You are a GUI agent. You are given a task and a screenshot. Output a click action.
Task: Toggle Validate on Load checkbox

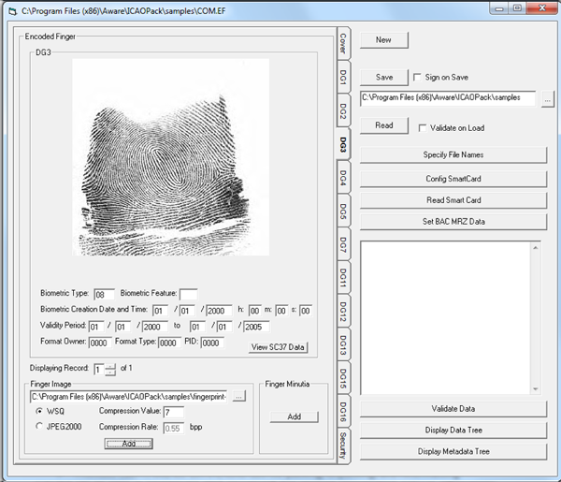coord(424,127)
